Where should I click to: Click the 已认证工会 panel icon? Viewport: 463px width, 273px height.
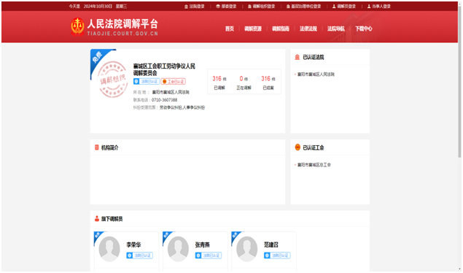(x=297, y=147)
